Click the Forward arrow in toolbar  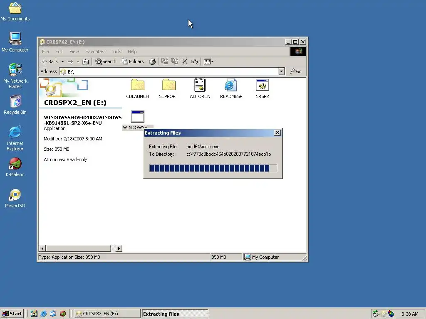coord(70,61)
